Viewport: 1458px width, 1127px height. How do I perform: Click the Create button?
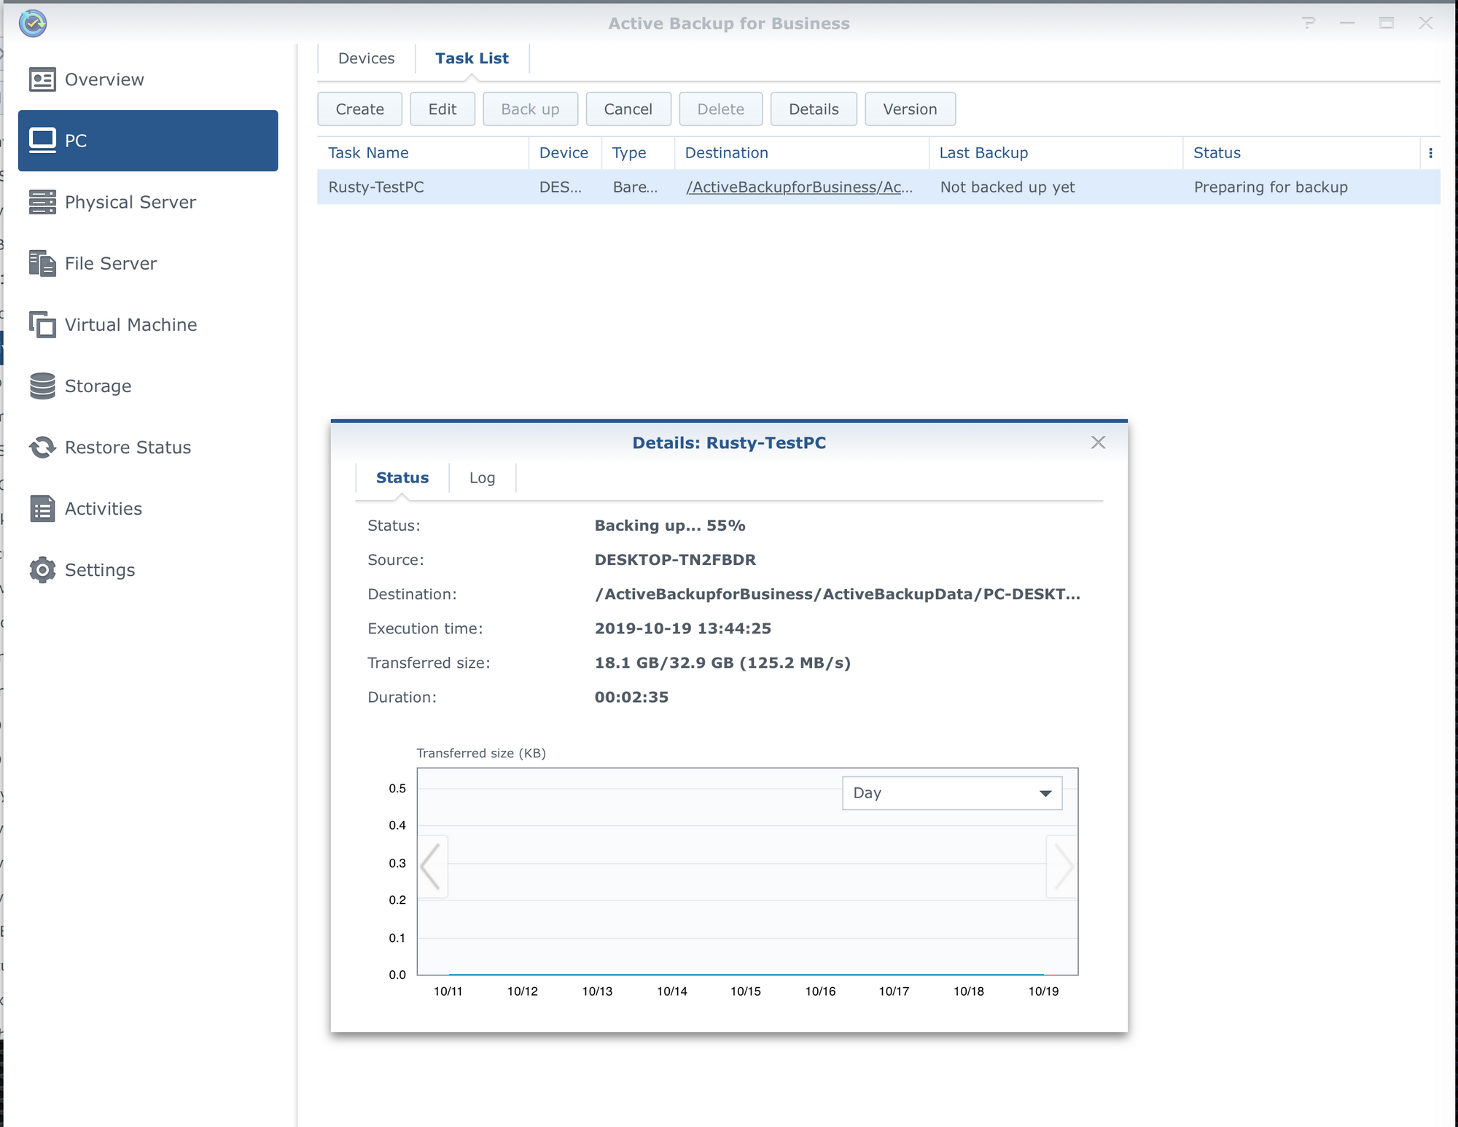[359, 109]
